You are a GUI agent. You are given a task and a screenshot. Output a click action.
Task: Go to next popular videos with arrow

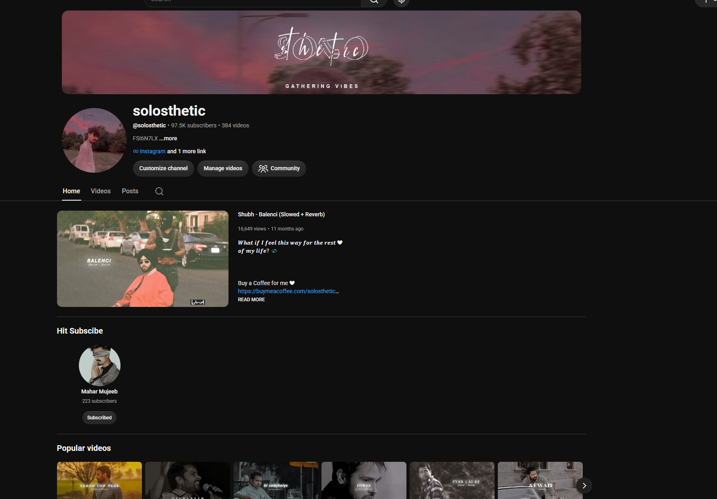point(584,486)
